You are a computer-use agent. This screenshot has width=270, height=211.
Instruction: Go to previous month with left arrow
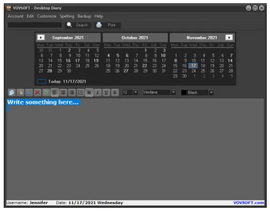point(41,38)
